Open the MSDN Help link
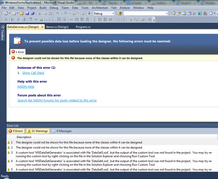The width and height of the screenshot is (218, 179). 26,87
